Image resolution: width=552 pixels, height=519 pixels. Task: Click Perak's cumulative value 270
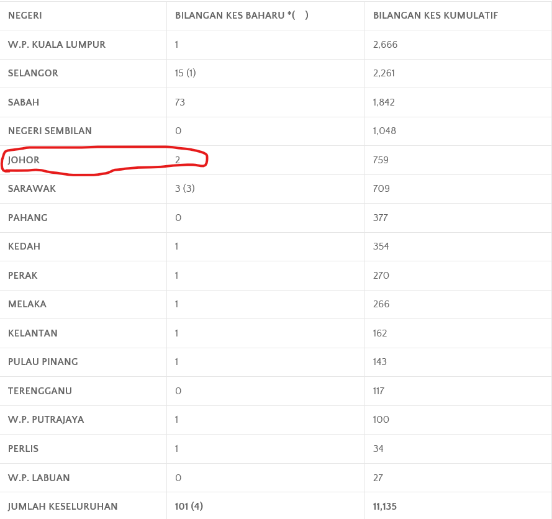pyautogui.click(x=381, y=276)
